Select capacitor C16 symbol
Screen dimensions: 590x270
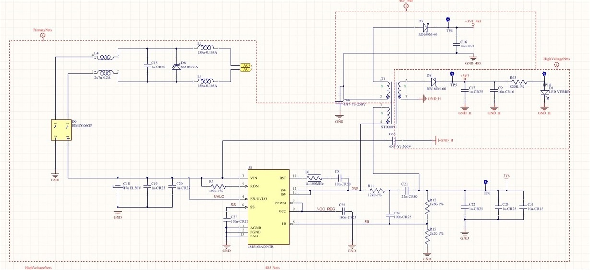click(456, 45)
